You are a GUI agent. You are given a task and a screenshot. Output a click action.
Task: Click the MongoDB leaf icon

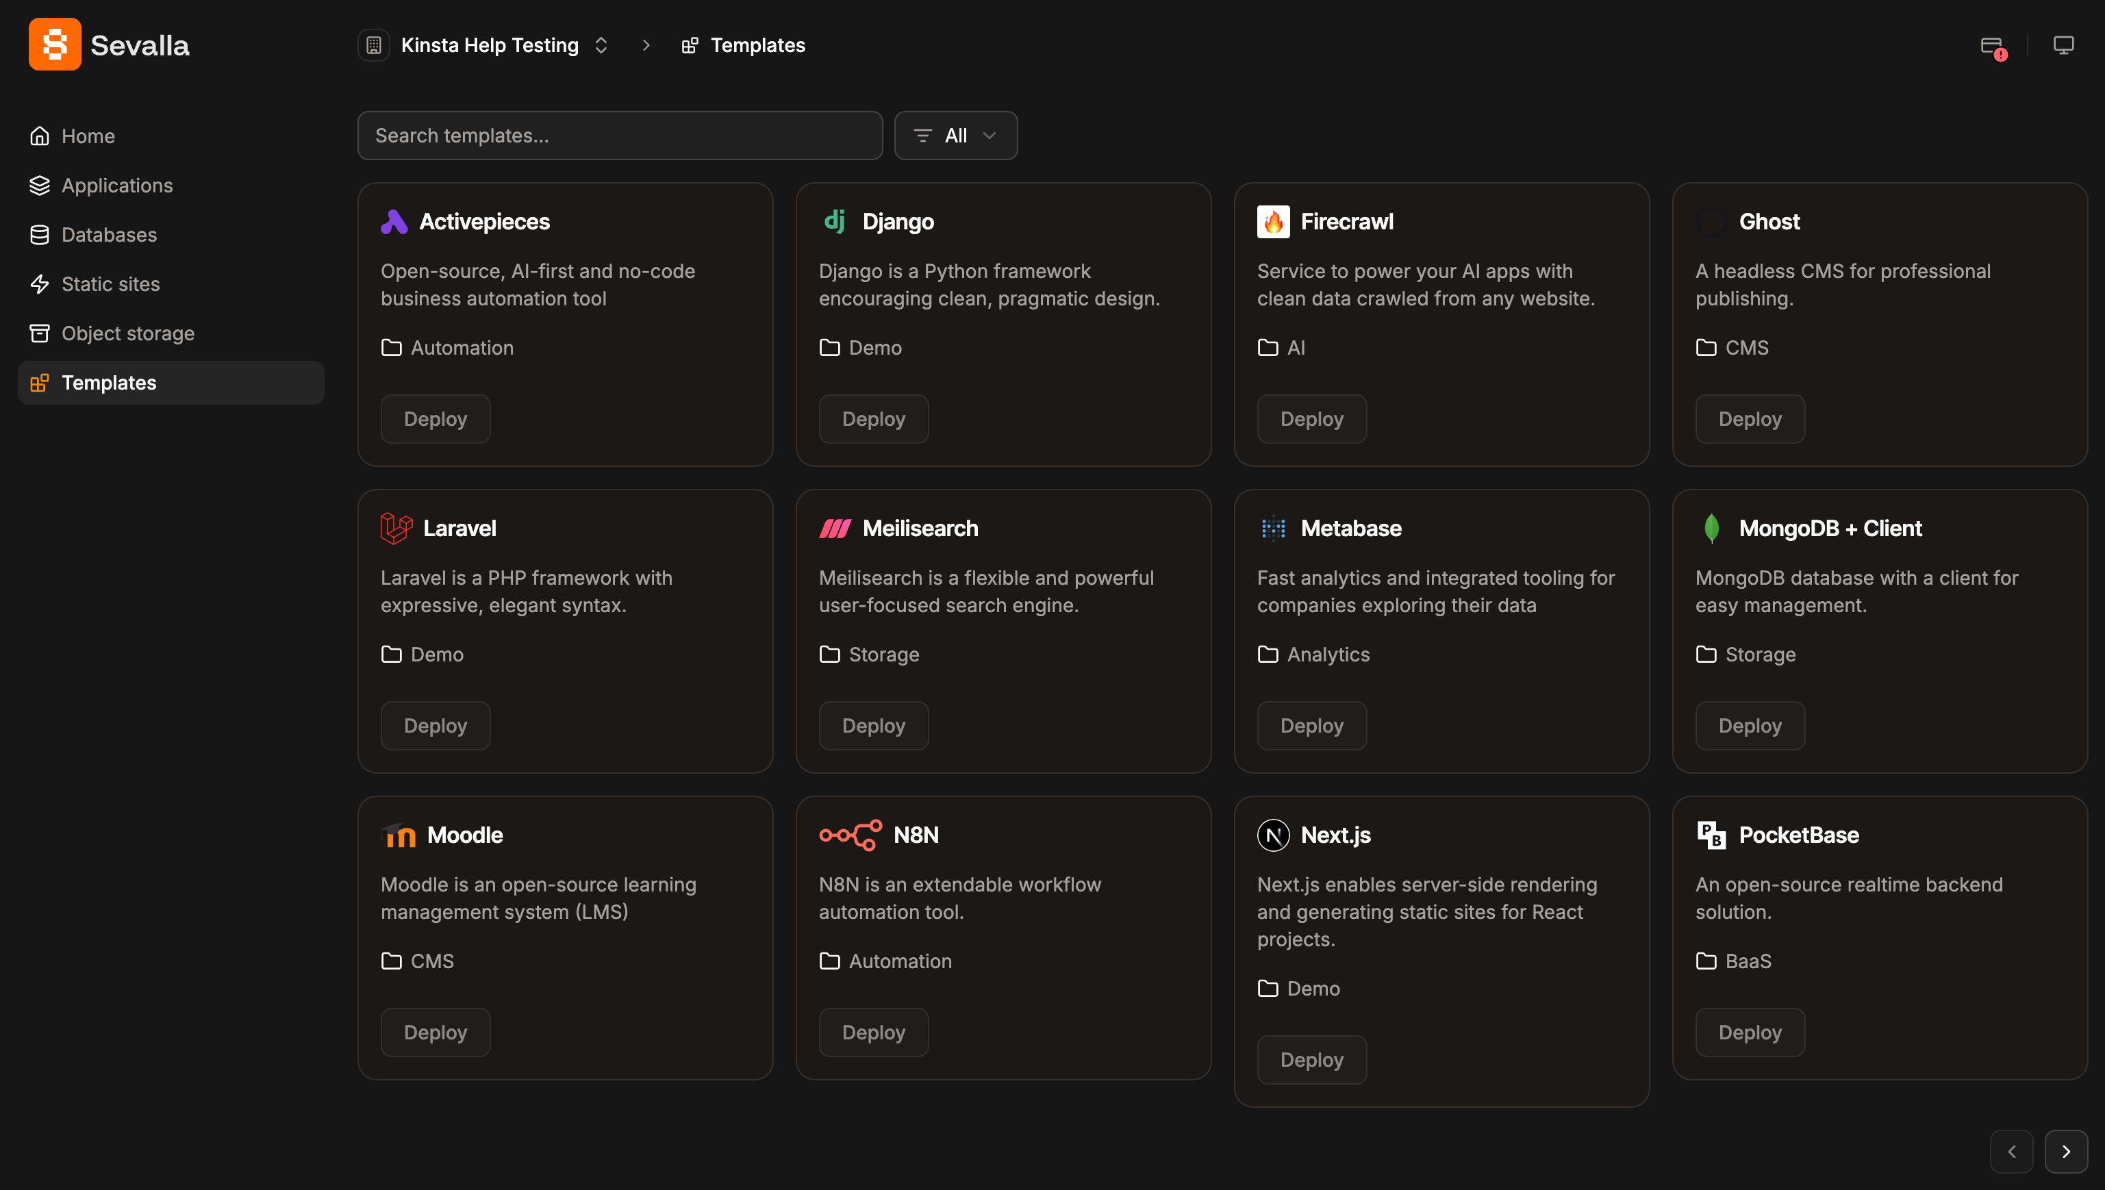[1711, 528]
